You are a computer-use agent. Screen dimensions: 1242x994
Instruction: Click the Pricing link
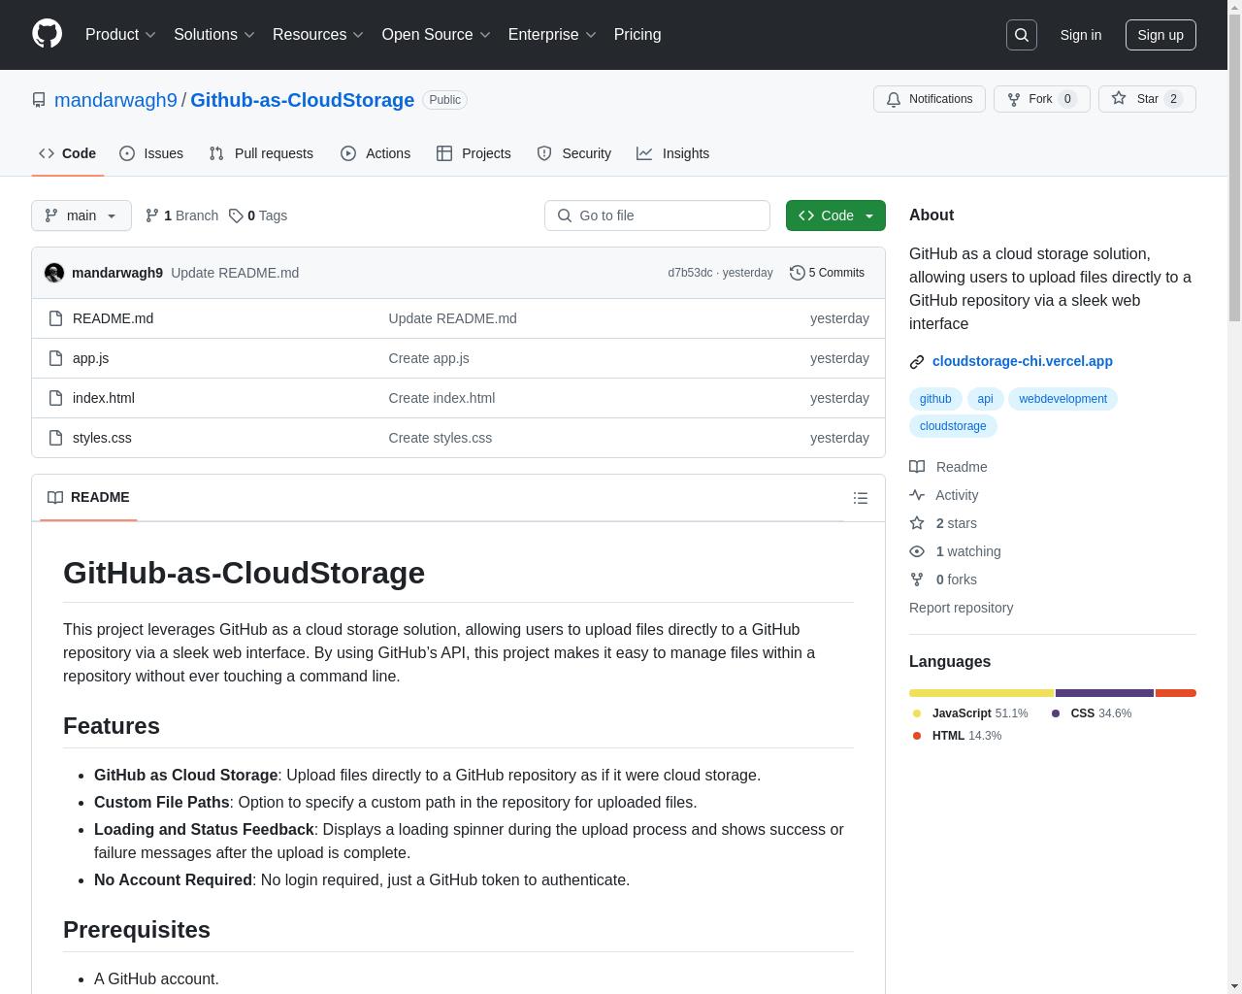(637, 34)
